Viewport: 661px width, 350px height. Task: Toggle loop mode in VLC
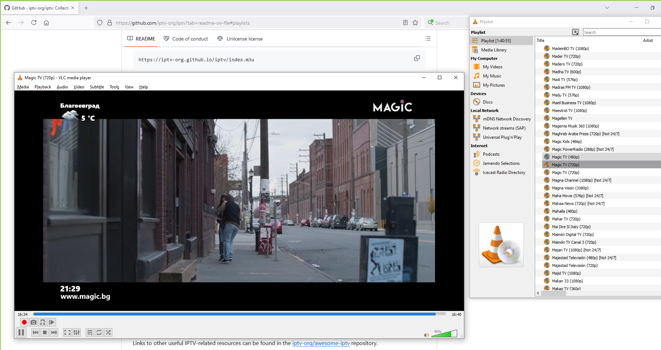pos(99,332)
